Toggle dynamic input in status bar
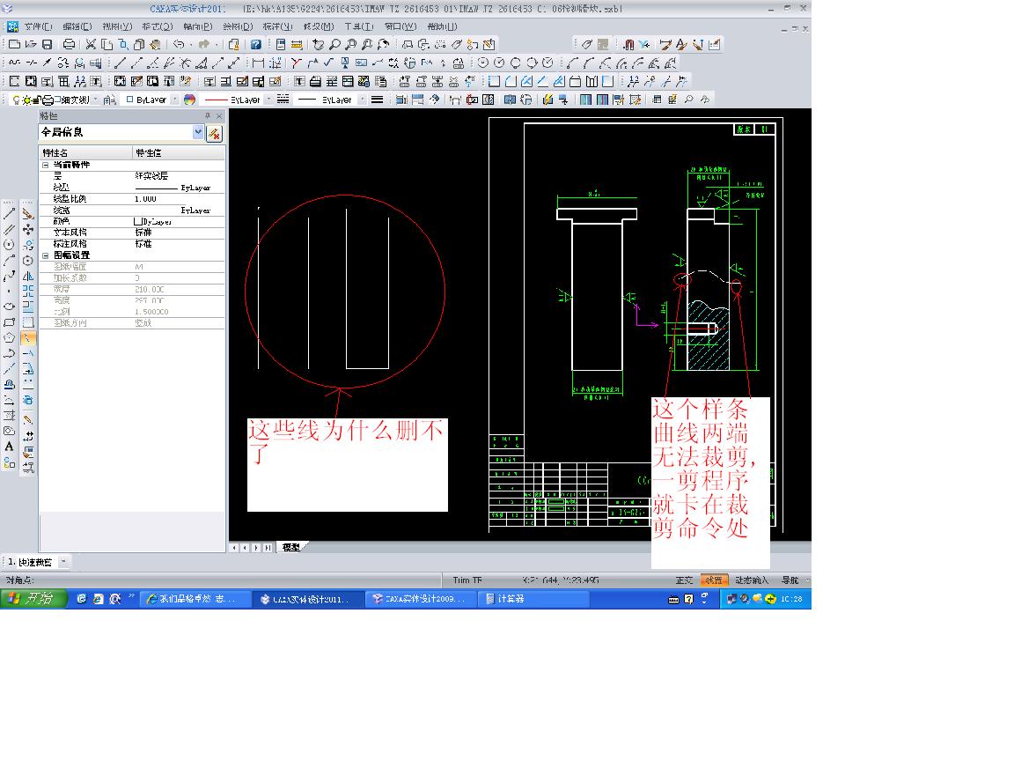The image size is (1014, 761). pyautogui.click(x=752, y=580)
